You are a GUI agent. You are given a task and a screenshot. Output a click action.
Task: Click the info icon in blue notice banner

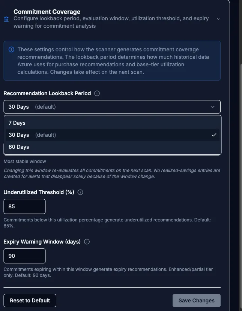[12, 49]
